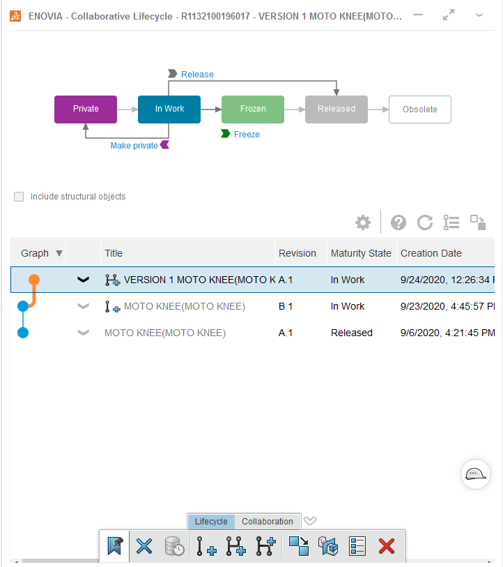Click the branch icon beside VERSION 1 MOTO KNEE
The image size is (503, 567).
tap(112, 280)
